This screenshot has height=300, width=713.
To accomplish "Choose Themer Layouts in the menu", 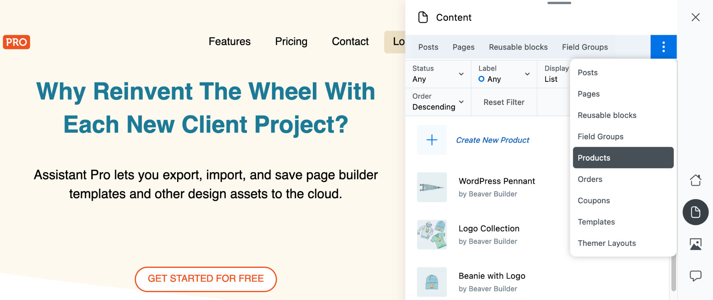I will (x=606, y=243).
